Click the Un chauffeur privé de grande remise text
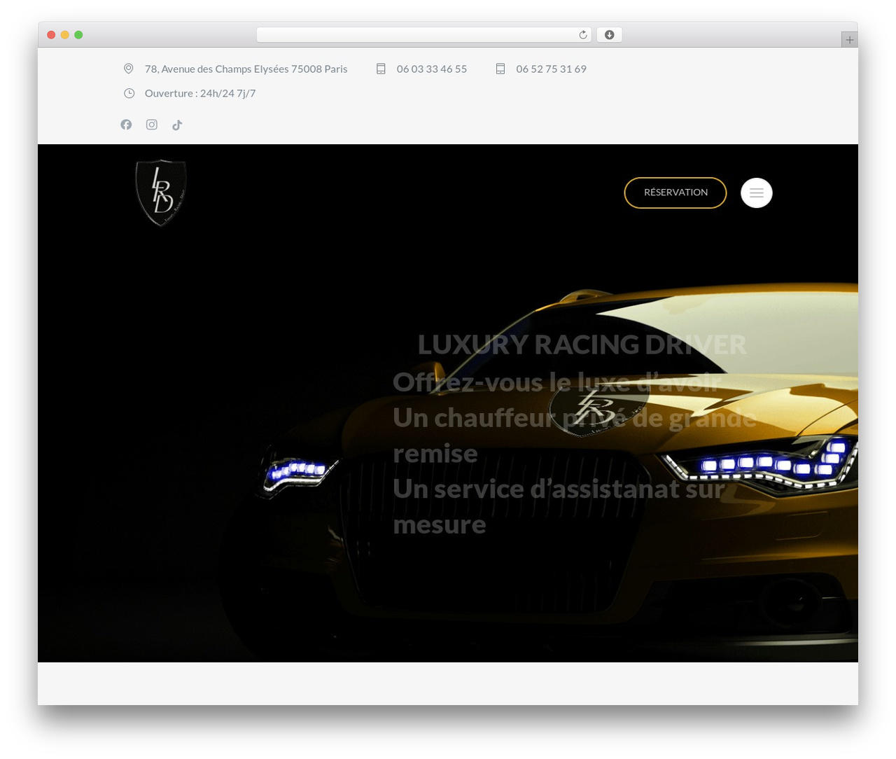The image size is (896, 759). pos(574,436)
